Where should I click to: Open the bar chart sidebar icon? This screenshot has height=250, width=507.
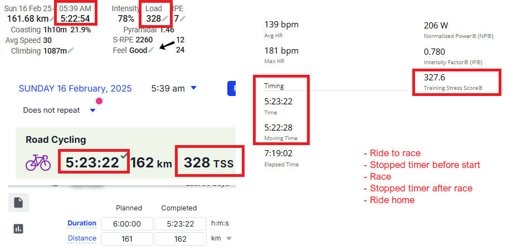pos(18,229)
